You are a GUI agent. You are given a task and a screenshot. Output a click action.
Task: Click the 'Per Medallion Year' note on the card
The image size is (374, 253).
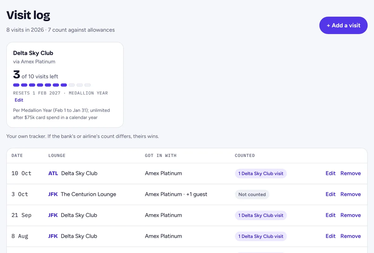pos(61,114)
